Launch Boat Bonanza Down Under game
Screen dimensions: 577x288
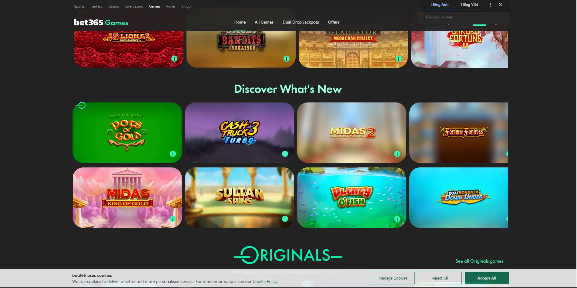click(x=459, y=198)
